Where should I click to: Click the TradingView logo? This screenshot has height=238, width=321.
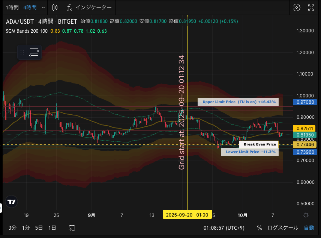point(12,202)
